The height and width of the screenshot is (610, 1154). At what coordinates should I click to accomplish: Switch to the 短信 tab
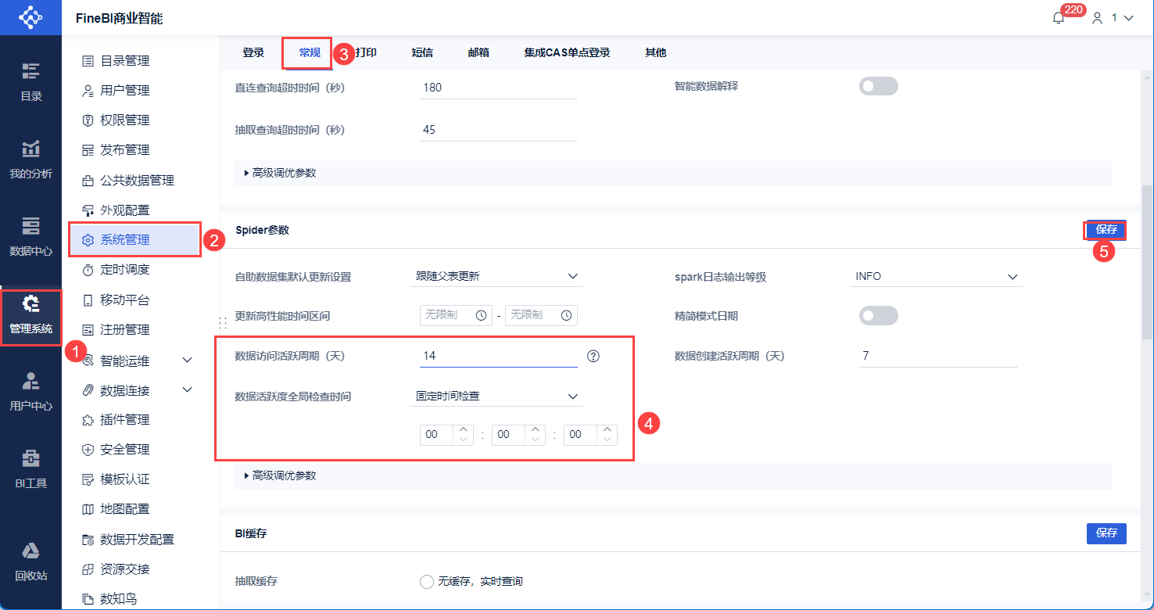coord(422,52)
